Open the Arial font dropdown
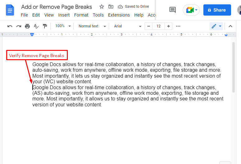 pos(127,26)
